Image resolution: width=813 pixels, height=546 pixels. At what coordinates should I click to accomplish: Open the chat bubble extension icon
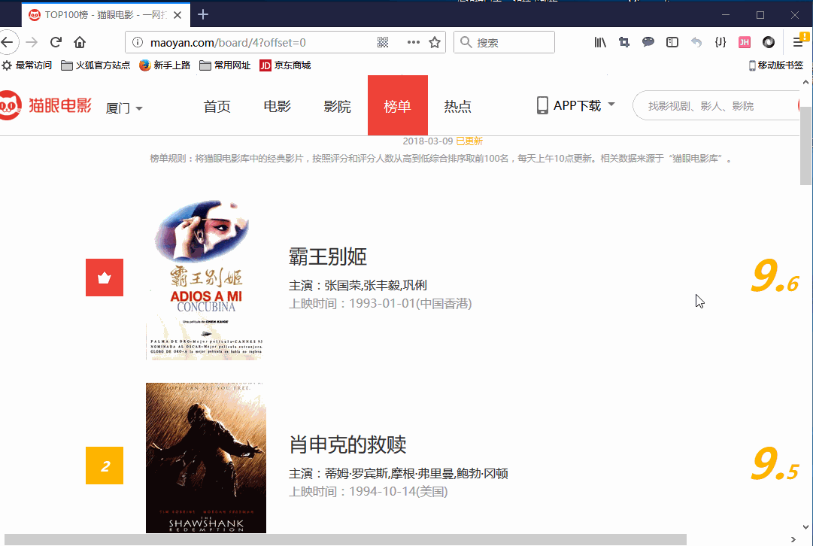click(648, 43)
